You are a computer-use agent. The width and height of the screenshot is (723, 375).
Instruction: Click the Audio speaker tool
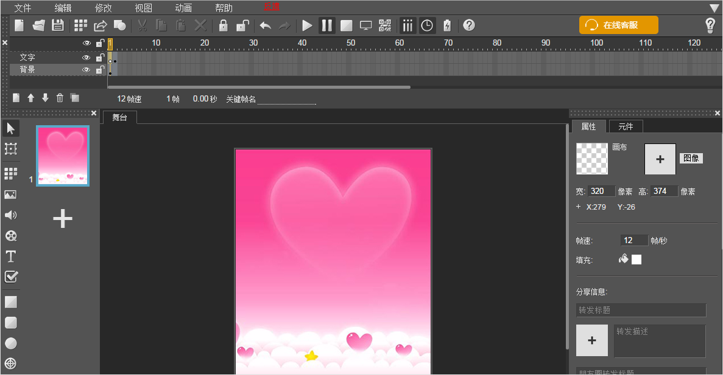[10, 215]
